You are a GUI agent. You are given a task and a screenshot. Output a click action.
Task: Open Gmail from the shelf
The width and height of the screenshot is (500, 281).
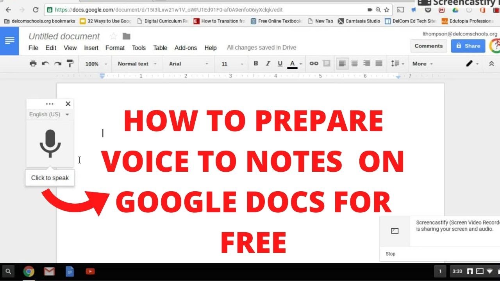click(49, 271)
